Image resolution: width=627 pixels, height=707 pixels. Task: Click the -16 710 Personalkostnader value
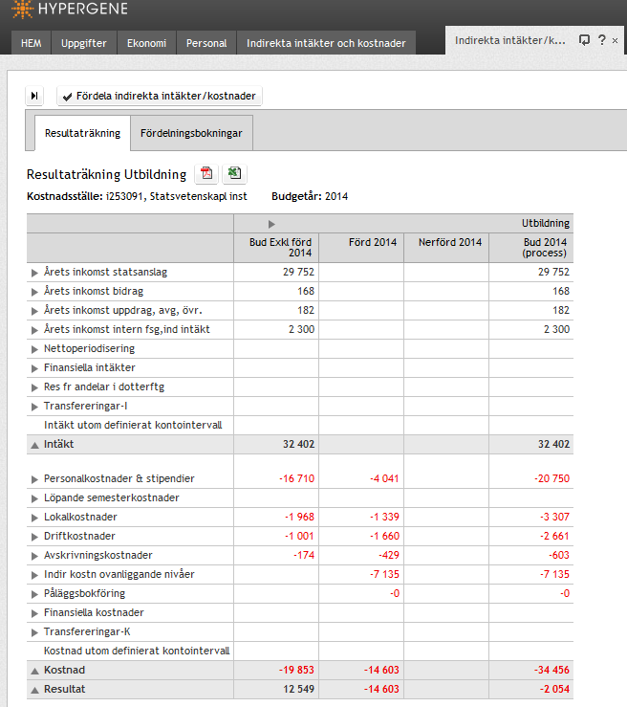[x=297, y=478]
